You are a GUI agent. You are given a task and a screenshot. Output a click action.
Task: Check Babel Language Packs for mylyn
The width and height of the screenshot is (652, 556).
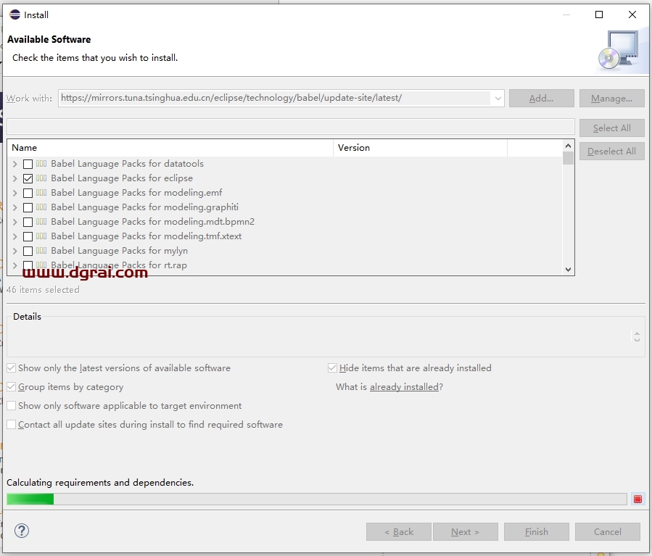pyautogui.click(x=28, y=251)
